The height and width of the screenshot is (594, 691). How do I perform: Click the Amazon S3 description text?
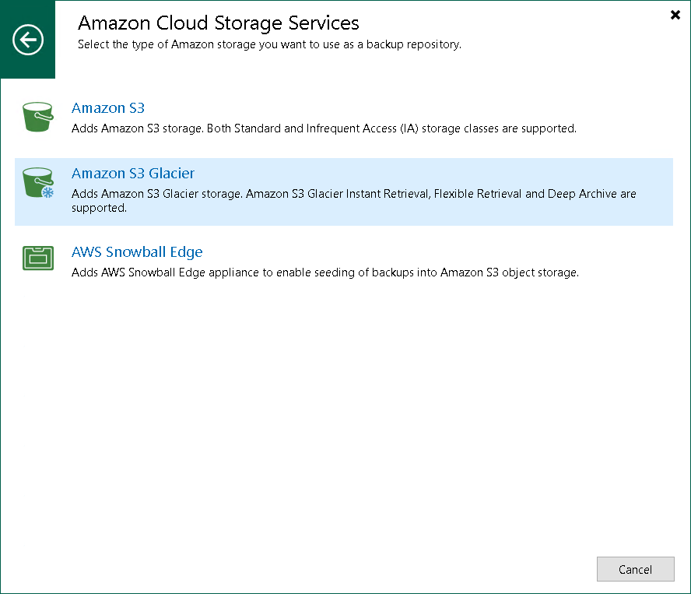324,128
